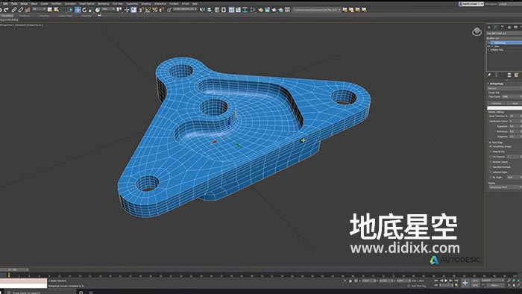Viewport: 522px width, 294px height.
Task: Open the reference coordinate system dropdown
Action: pos(108,9)
